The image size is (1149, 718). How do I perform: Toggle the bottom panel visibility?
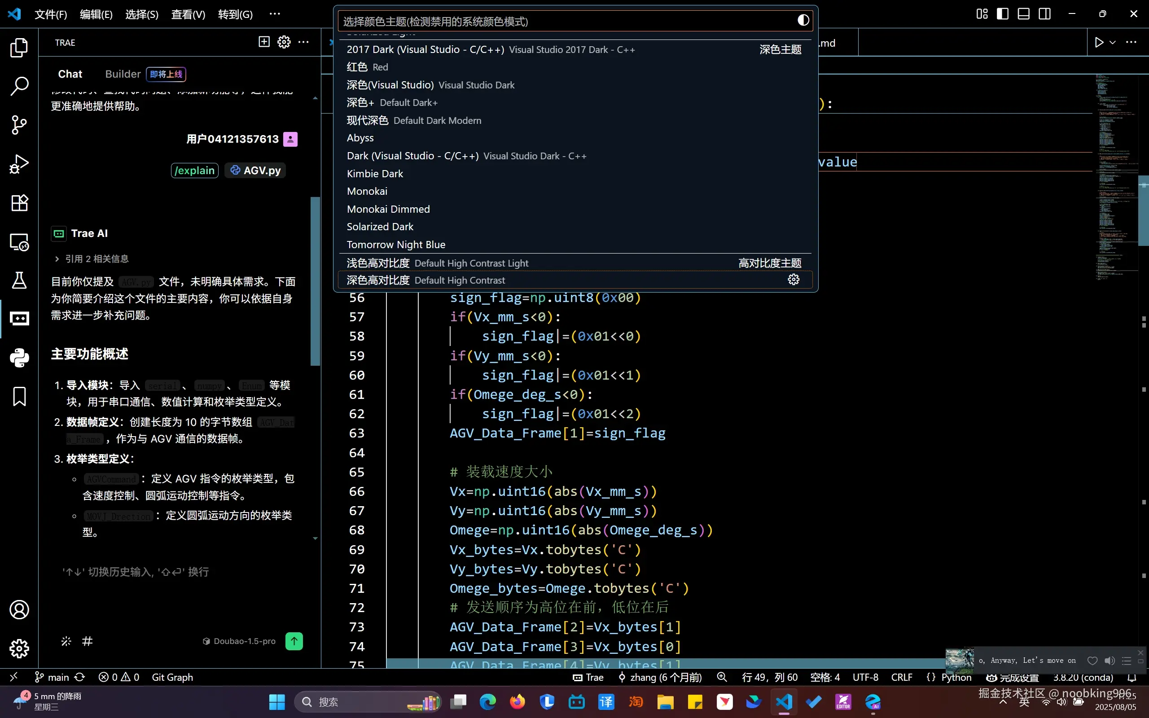[1023, 14]
